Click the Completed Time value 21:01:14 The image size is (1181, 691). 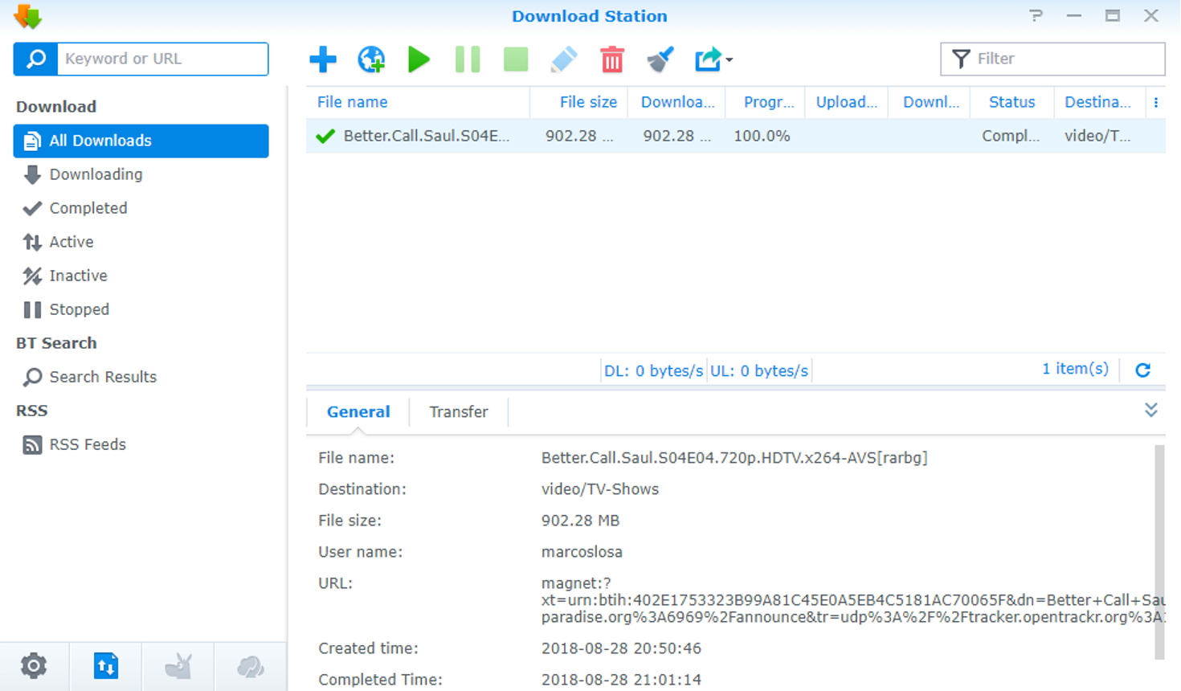click(621, 680)
